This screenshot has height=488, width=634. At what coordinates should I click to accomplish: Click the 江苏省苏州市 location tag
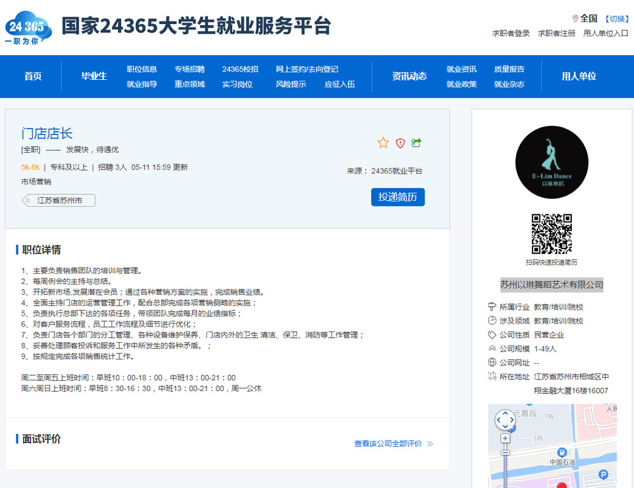60,201
